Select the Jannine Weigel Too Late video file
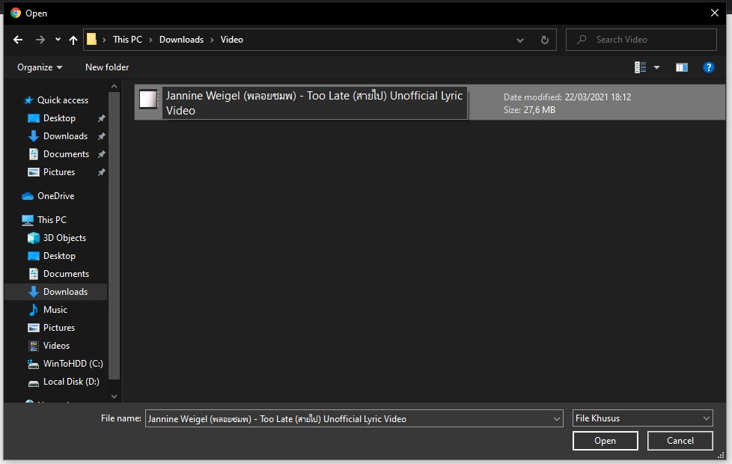The height and width of the screenshot is (464, 732). click(x=430, y=103)
